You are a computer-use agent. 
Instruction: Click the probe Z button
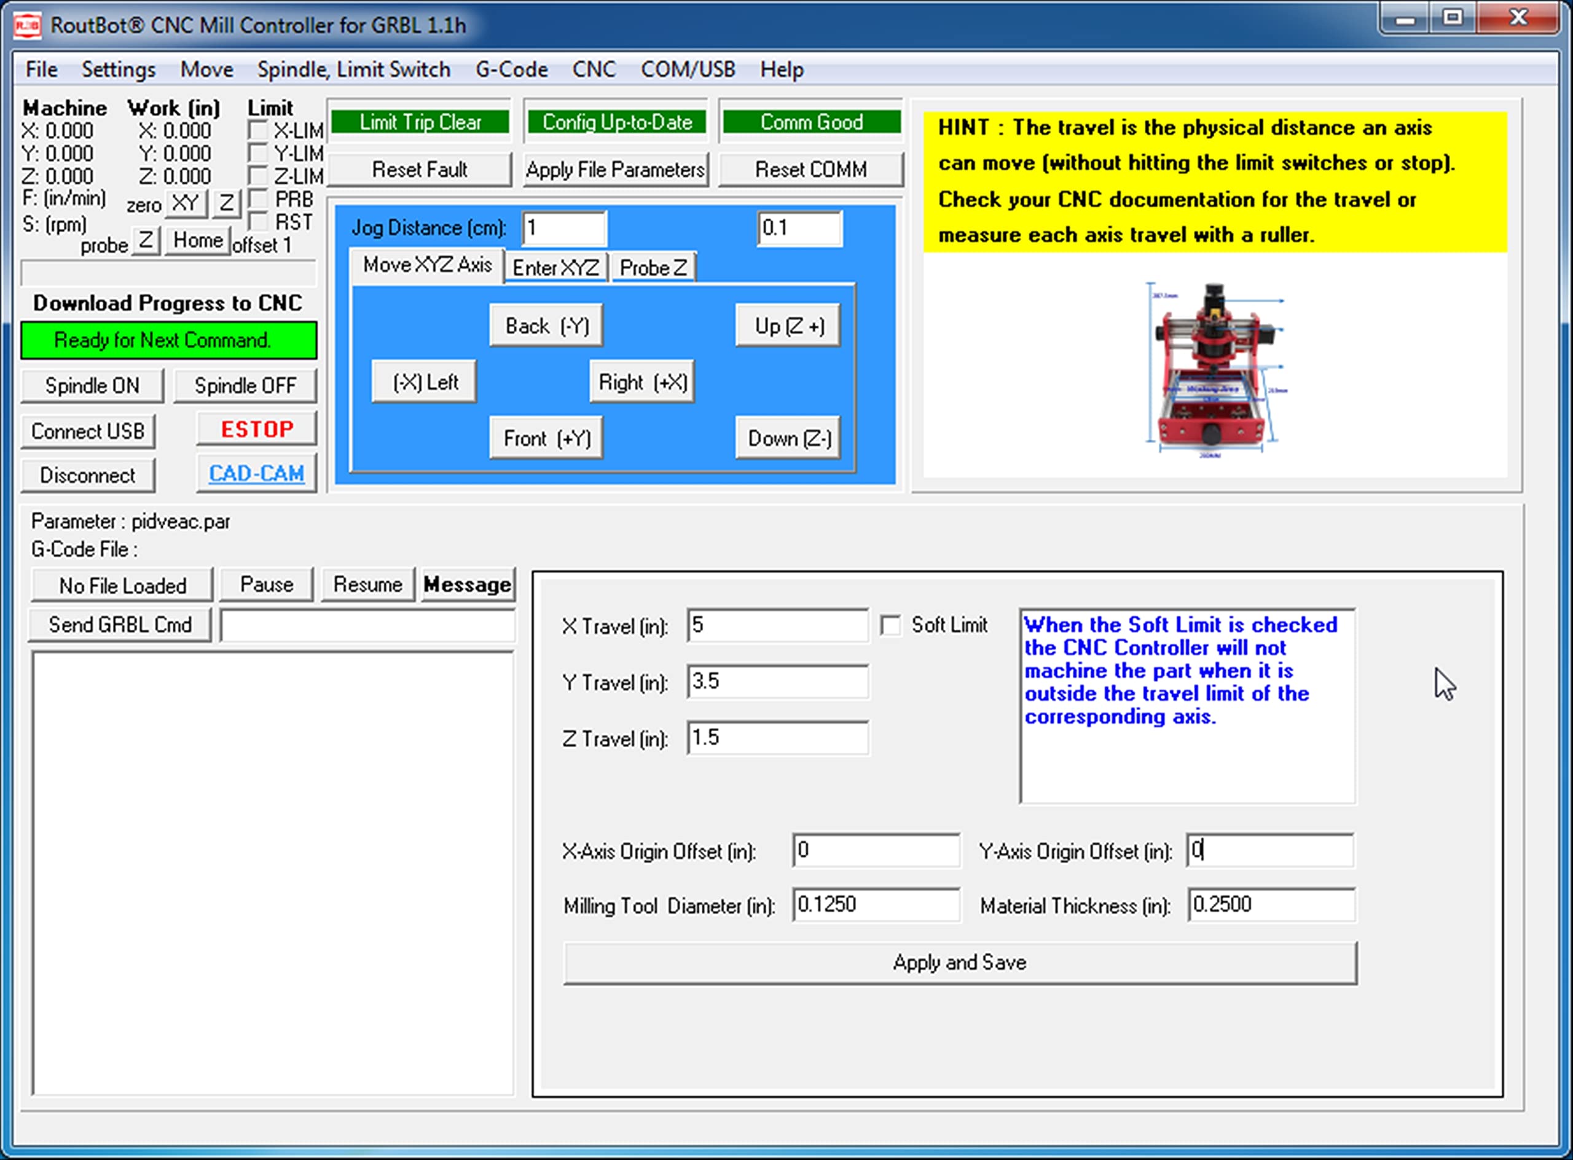pos(146,240)
